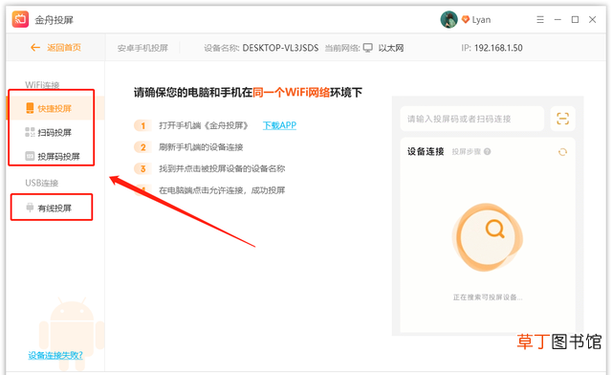Image resolution: width=612 pixels, height=375 pixels.
Task: Click the orange back arrow icon
Action: click(35, 48)
